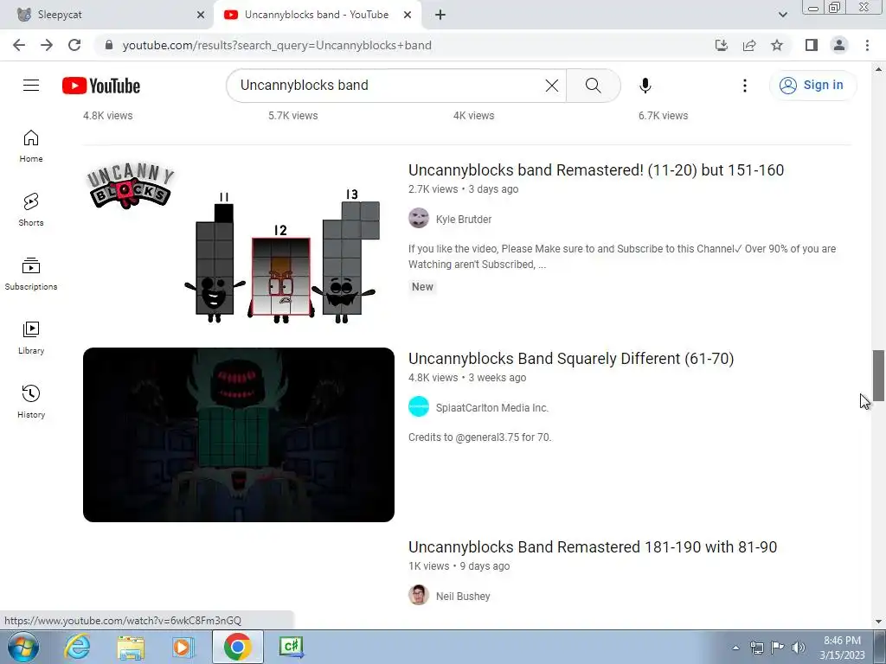Screen dimensions: 886x664
Task: Open Subscriptions in the sidebar
Action: 31,274
